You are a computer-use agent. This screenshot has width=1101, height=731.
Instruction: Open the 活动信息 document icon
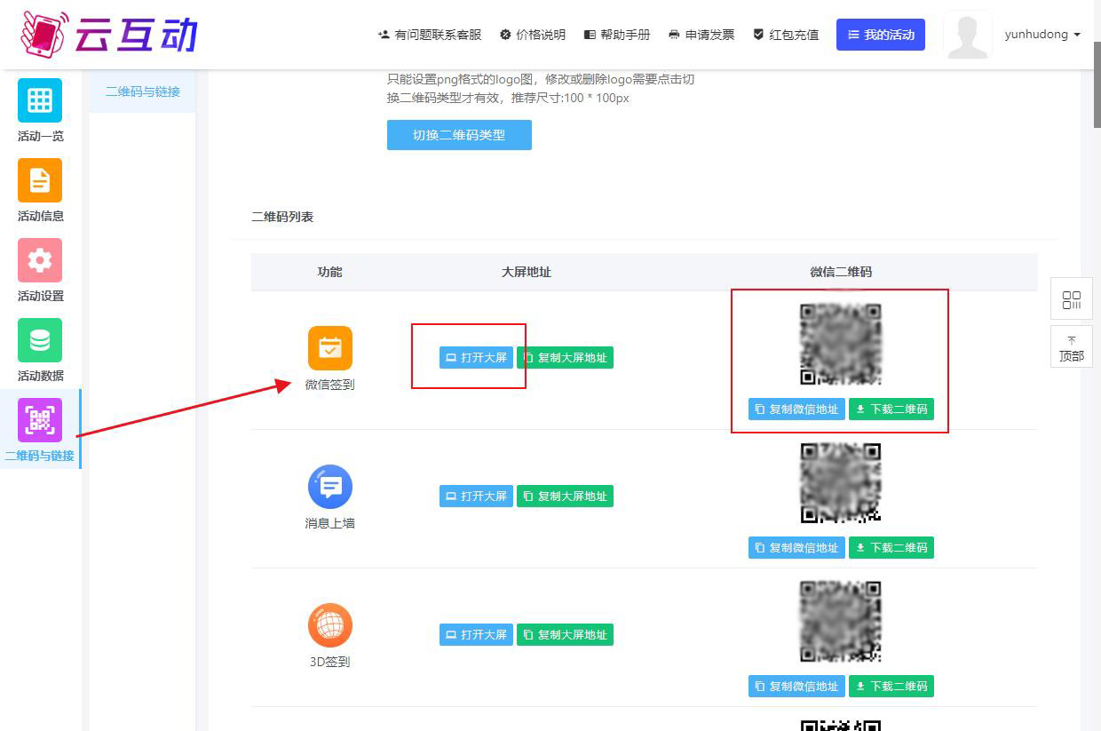(x=40, y=180)
